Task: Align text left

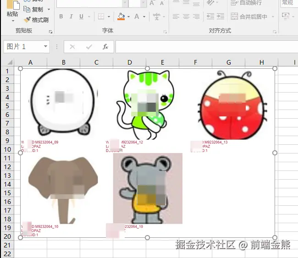Action: [x=176, y=16]
